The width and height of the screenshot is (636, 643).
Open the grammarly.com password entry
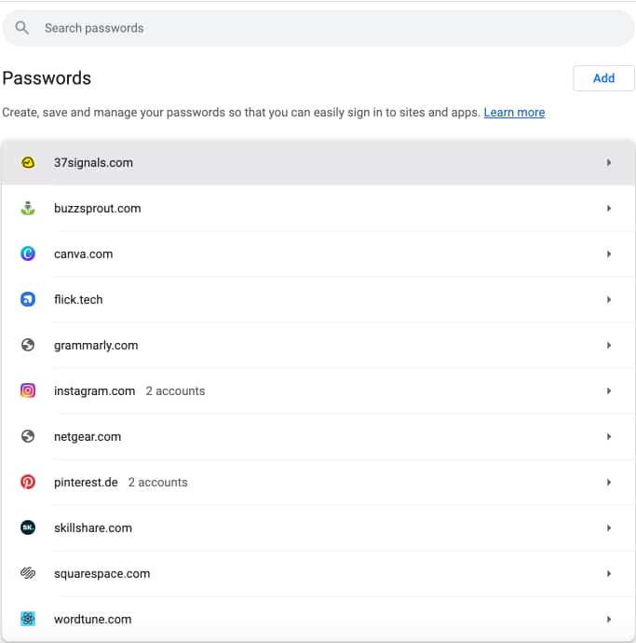tap(96, 346)
